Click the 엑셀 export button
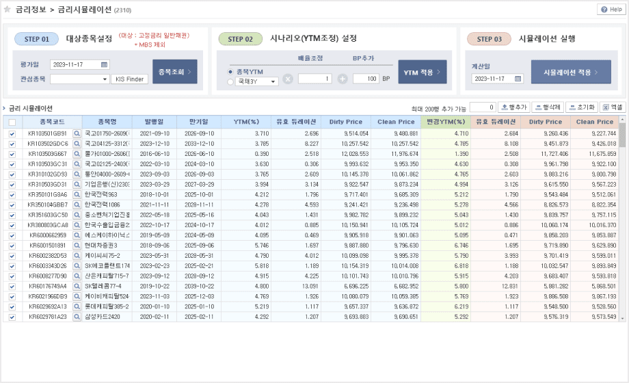The width and height of the screenshot is (629, 383). 613,107
